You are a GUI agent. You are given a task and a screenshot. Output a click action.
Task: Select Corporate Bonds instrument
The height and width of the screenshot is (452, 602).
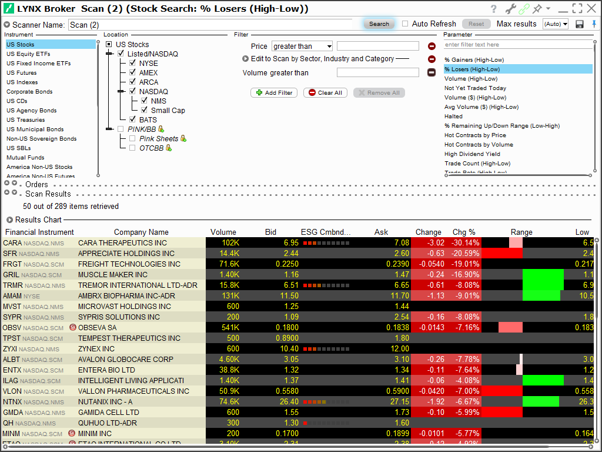click(29, 91)
